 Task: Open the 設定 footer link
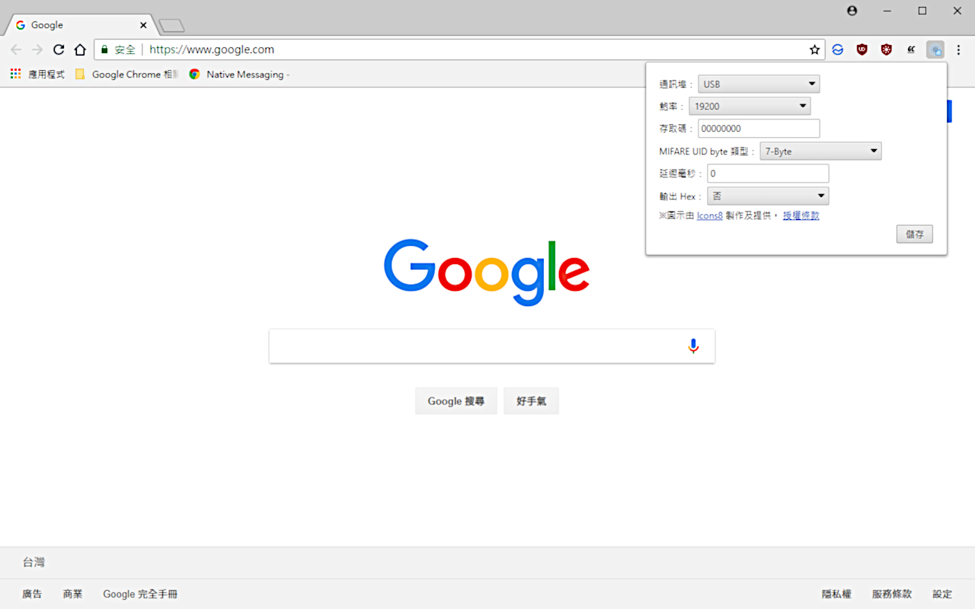(942, 594)
